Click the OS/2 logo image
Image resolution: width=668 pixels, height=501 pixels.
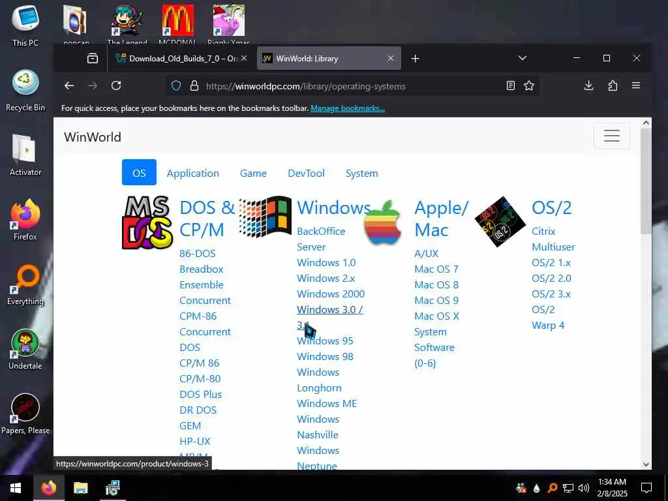click(x=500, y=222)
